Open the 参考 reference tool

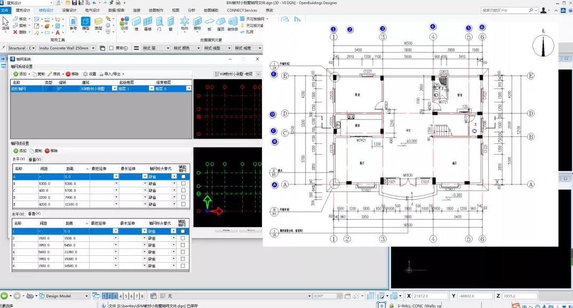coord(73,24)
